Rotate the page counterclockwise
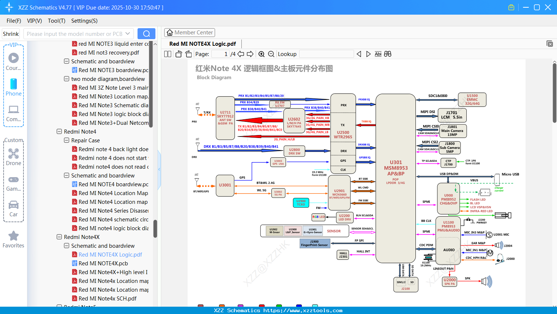557x314 pixels. pos(178,54)
